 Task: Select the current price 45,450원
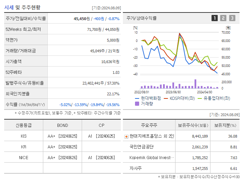82,19
